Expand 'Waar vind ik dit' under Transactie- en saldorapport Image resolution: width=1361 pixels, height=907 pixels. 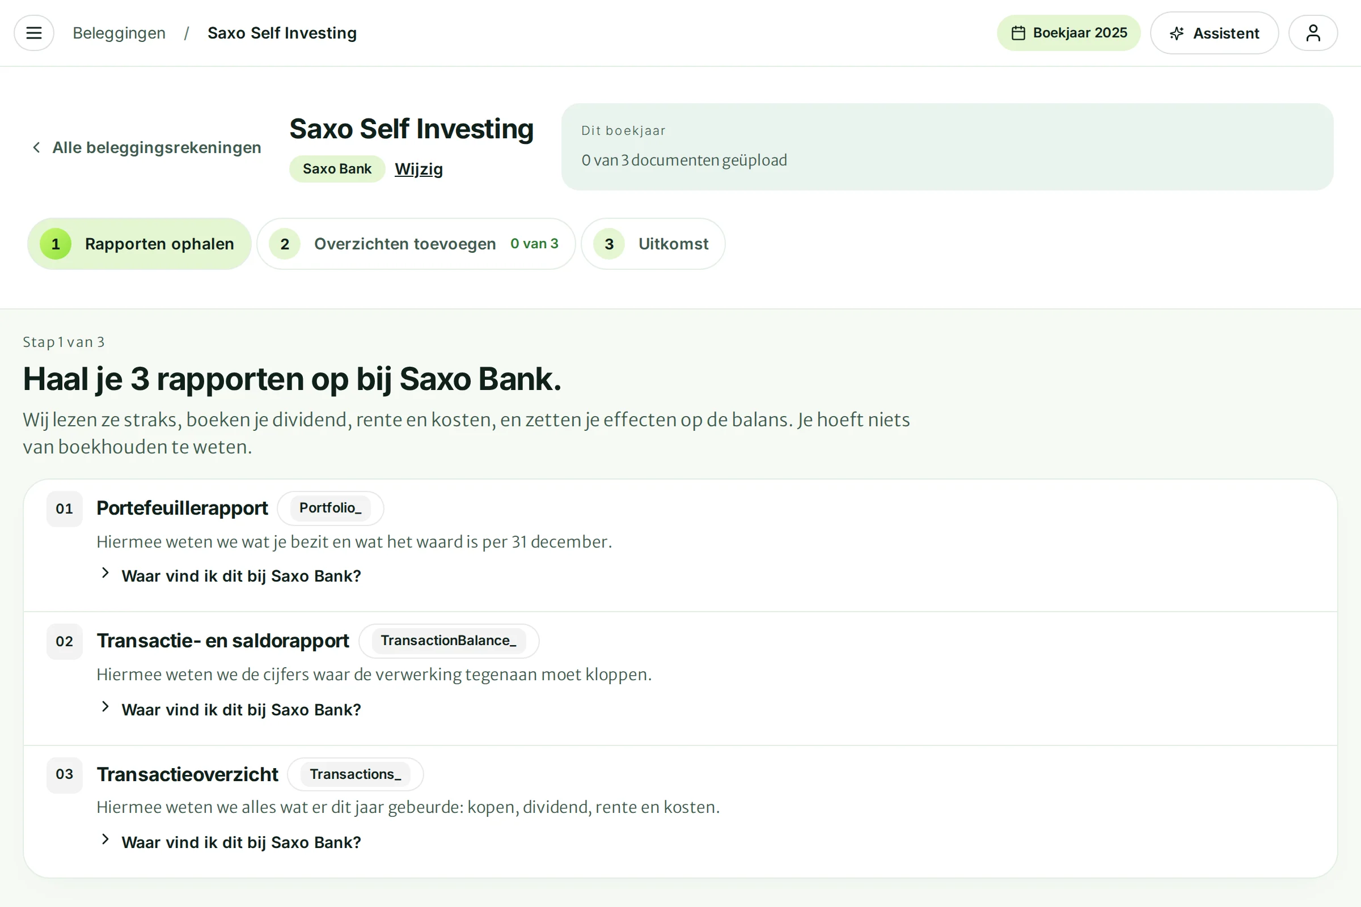pyautogui.click(x=231, y=709)
